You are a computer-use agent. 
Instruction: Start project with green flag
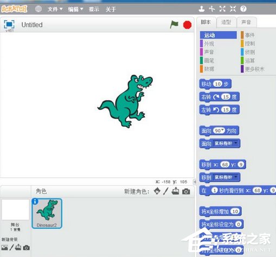(x=174, y=24)
